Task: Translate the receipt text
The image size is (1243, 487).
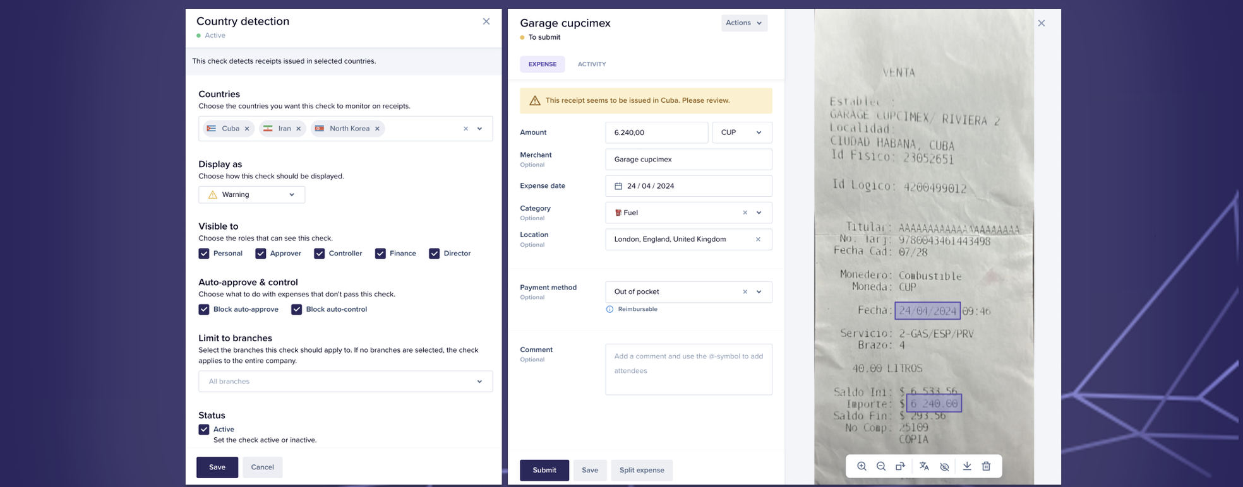Action: click(924, 466)
